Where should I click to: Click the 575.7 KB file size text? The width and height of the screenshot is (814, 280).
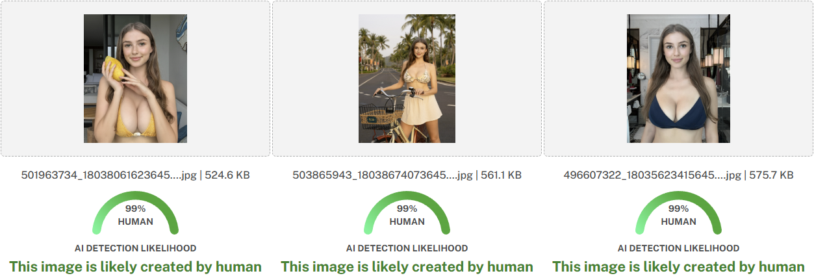[x=771, y=175]
